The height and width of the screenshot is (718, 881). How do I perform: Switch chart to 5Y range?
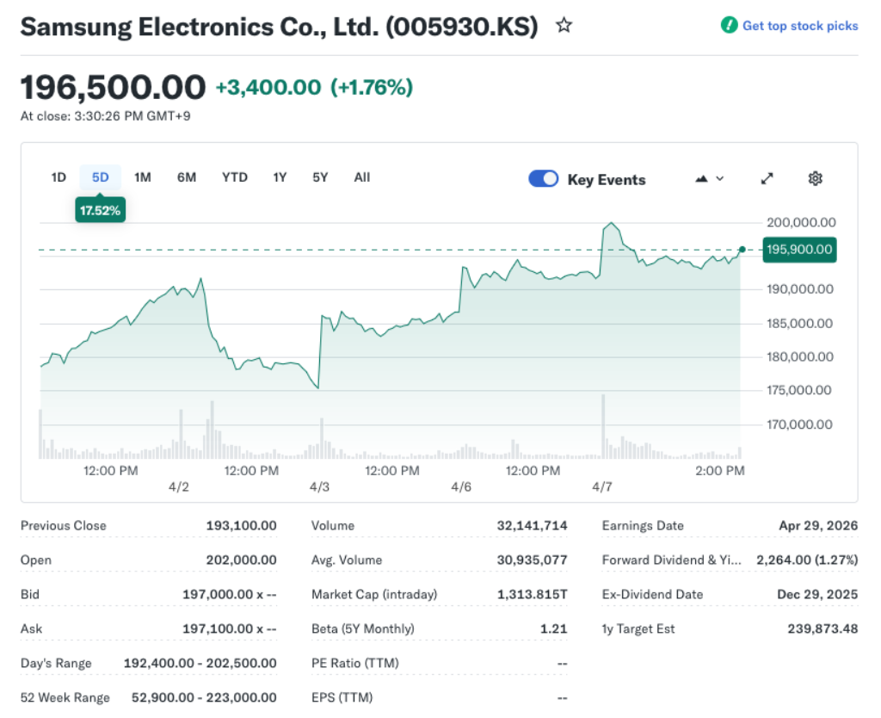point(320,177)
